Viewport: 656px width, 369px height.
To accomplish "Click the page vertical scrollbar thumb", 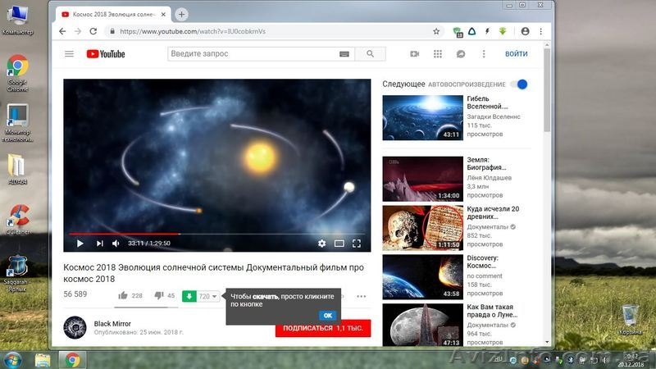I will [547, 90].
